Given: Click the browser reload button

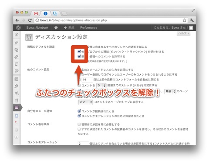Looking at the screenshot, I should [30, 20].
